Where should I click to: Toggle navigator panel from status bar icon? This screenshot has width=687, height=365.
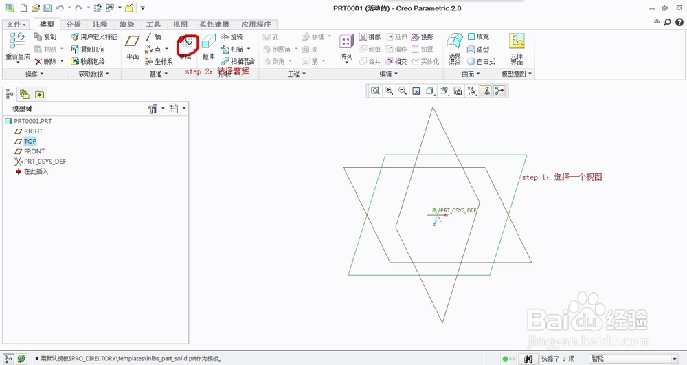[8, 359]
